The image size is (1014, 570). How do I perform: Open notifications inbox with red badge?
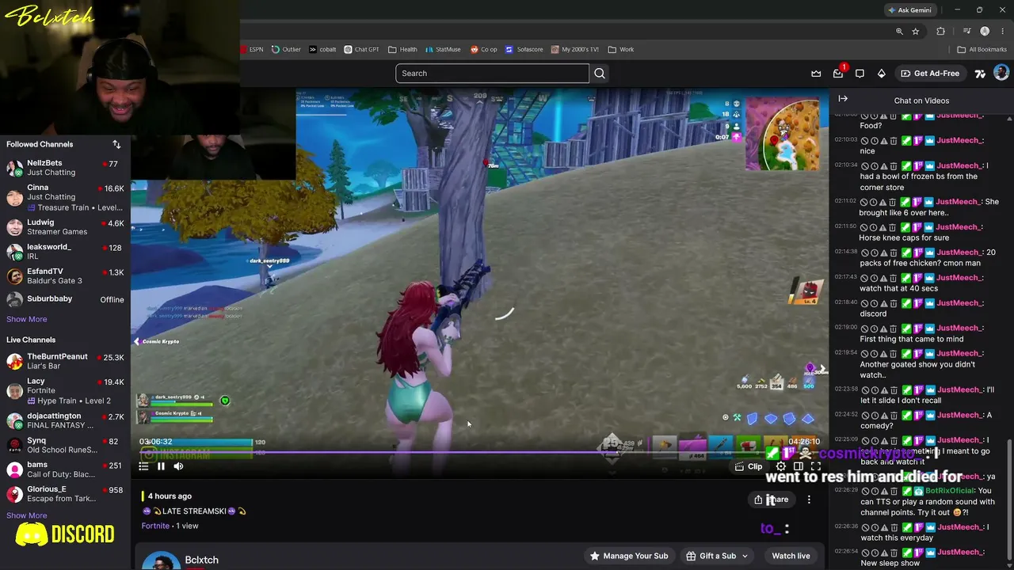838,74
